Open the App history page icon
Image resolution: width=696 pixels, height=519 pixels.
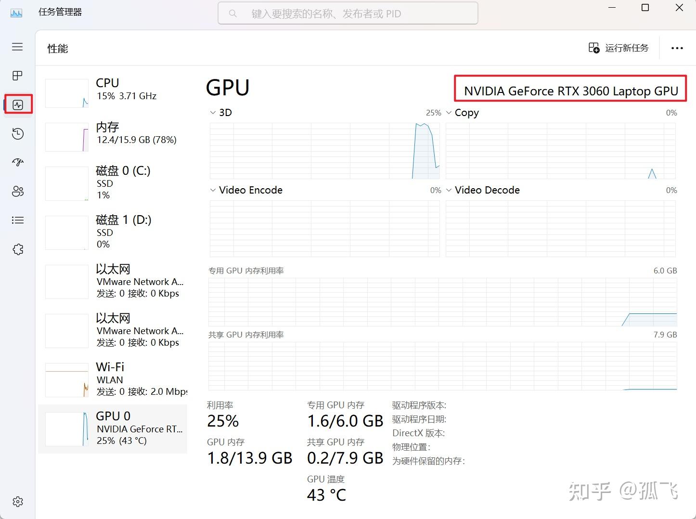(x=18, y=133)
